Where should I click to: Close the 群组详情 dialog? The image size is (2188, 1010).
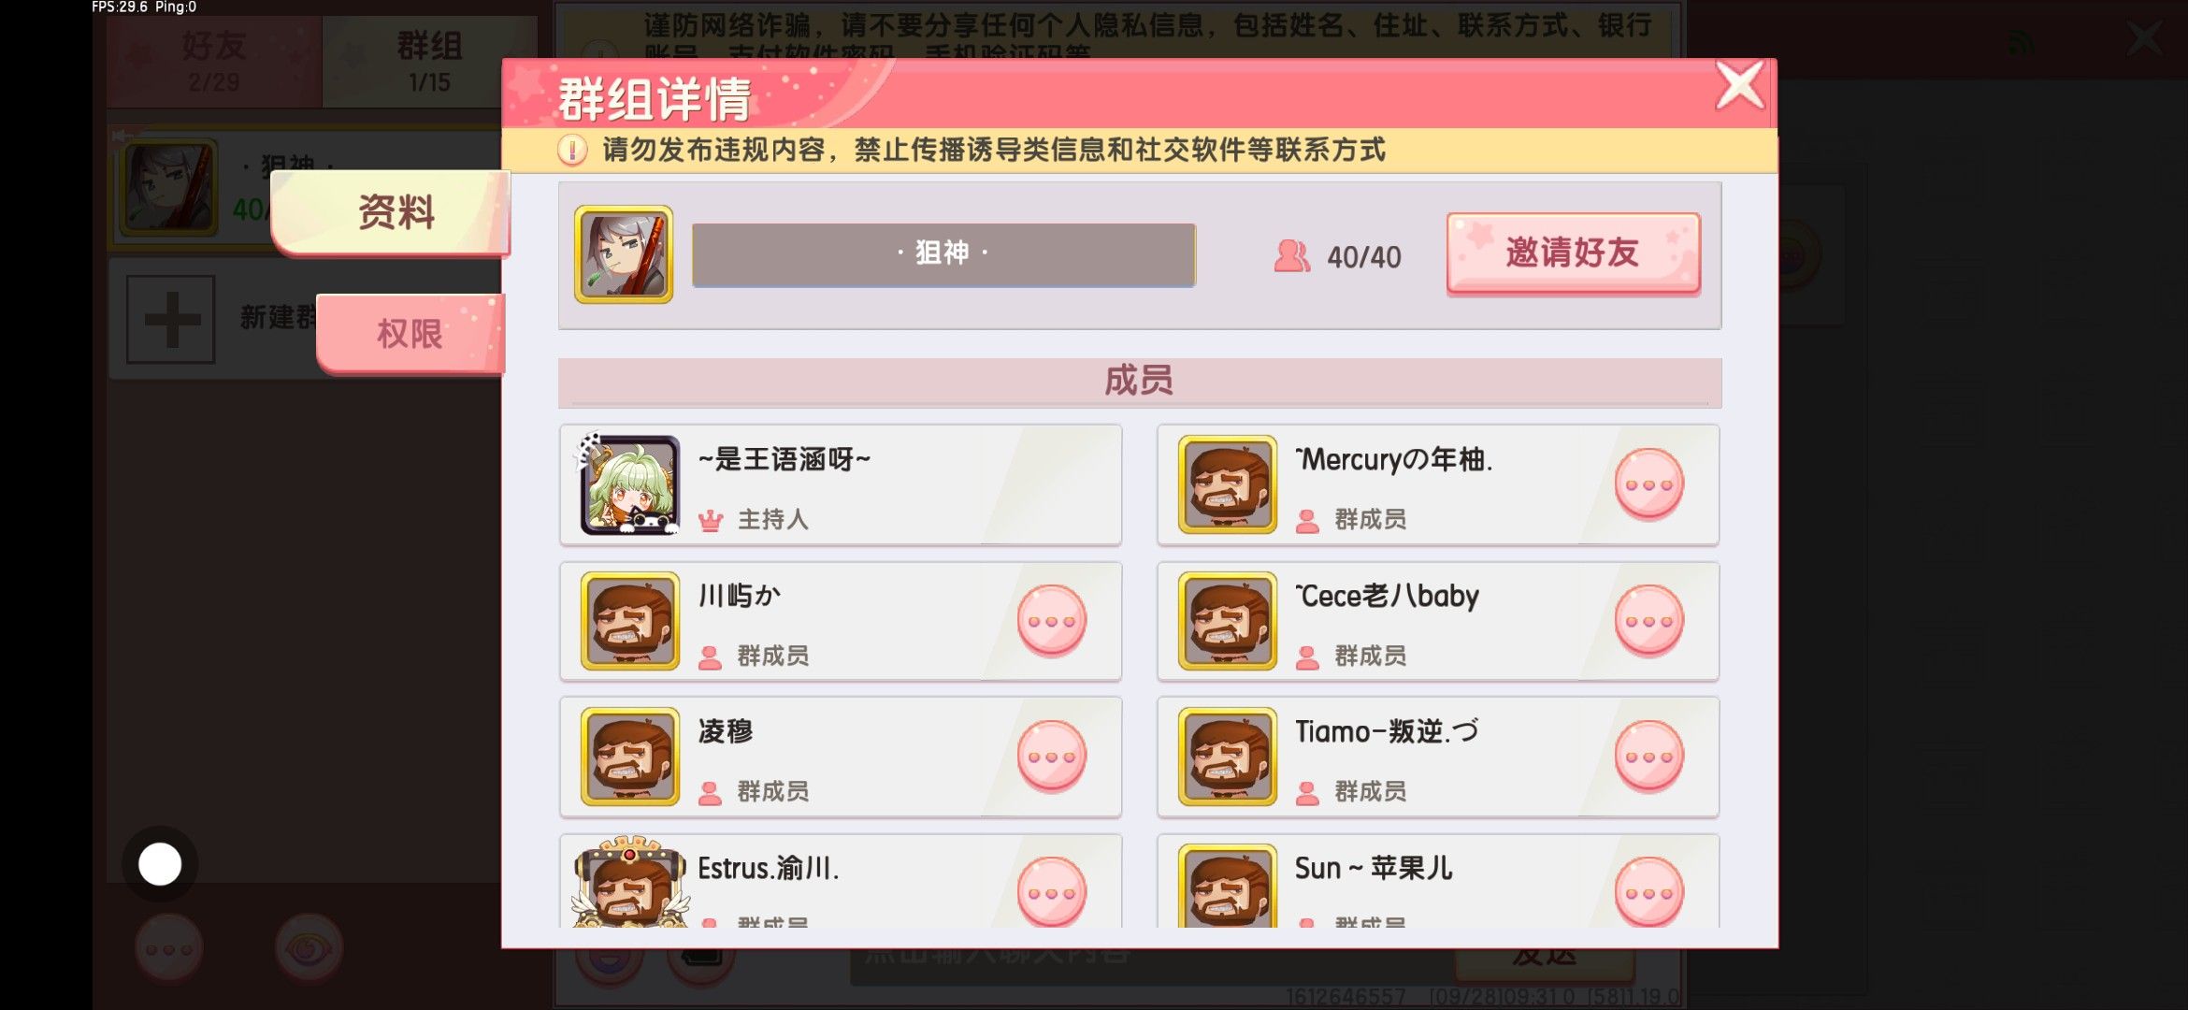click(x=1740, y=86)
